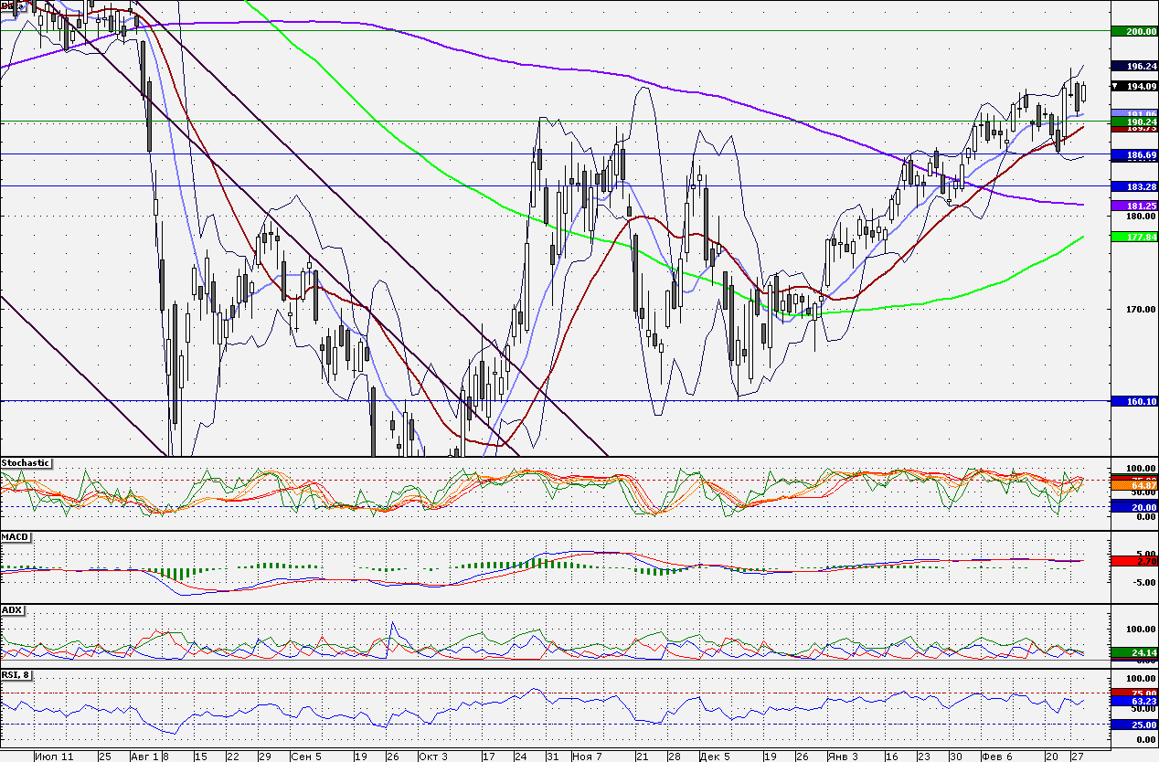The width and height of the screenshot is (1159, 762).
Task: Click the orange 64.87 Stochastic value tag
Action: (1133, 485)
